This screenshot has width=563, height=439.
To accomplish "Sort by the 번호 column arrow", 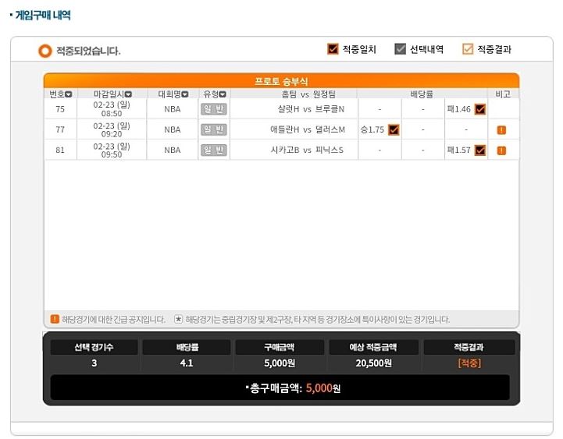I will [69, 94].
